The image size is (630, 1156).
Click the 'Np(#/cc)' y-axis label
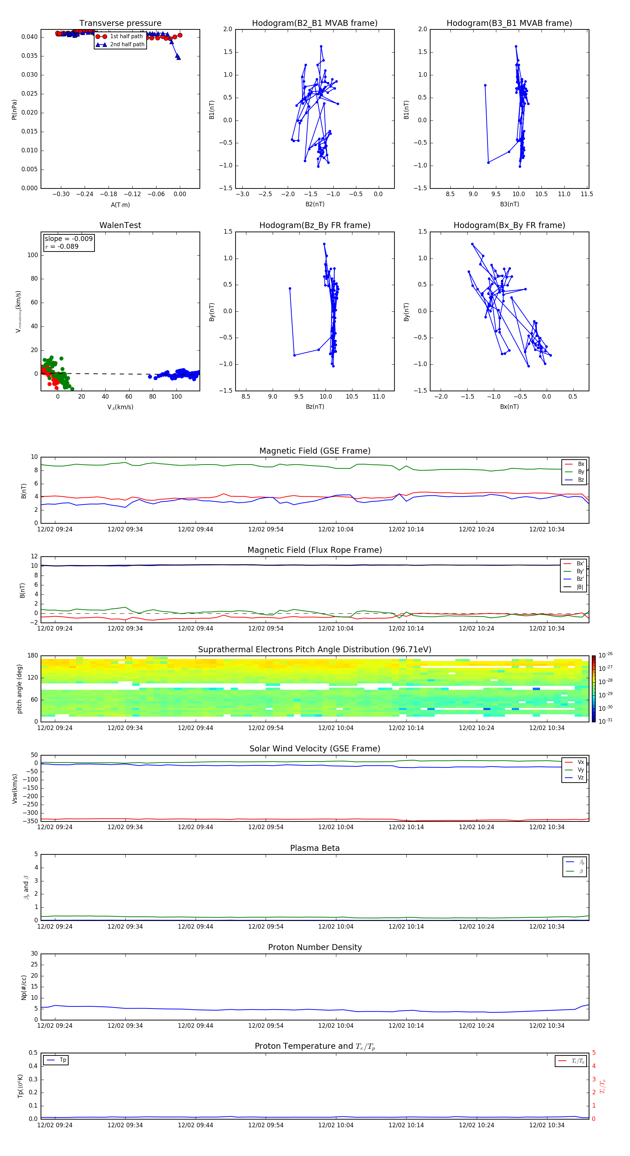tap(24, 987)
